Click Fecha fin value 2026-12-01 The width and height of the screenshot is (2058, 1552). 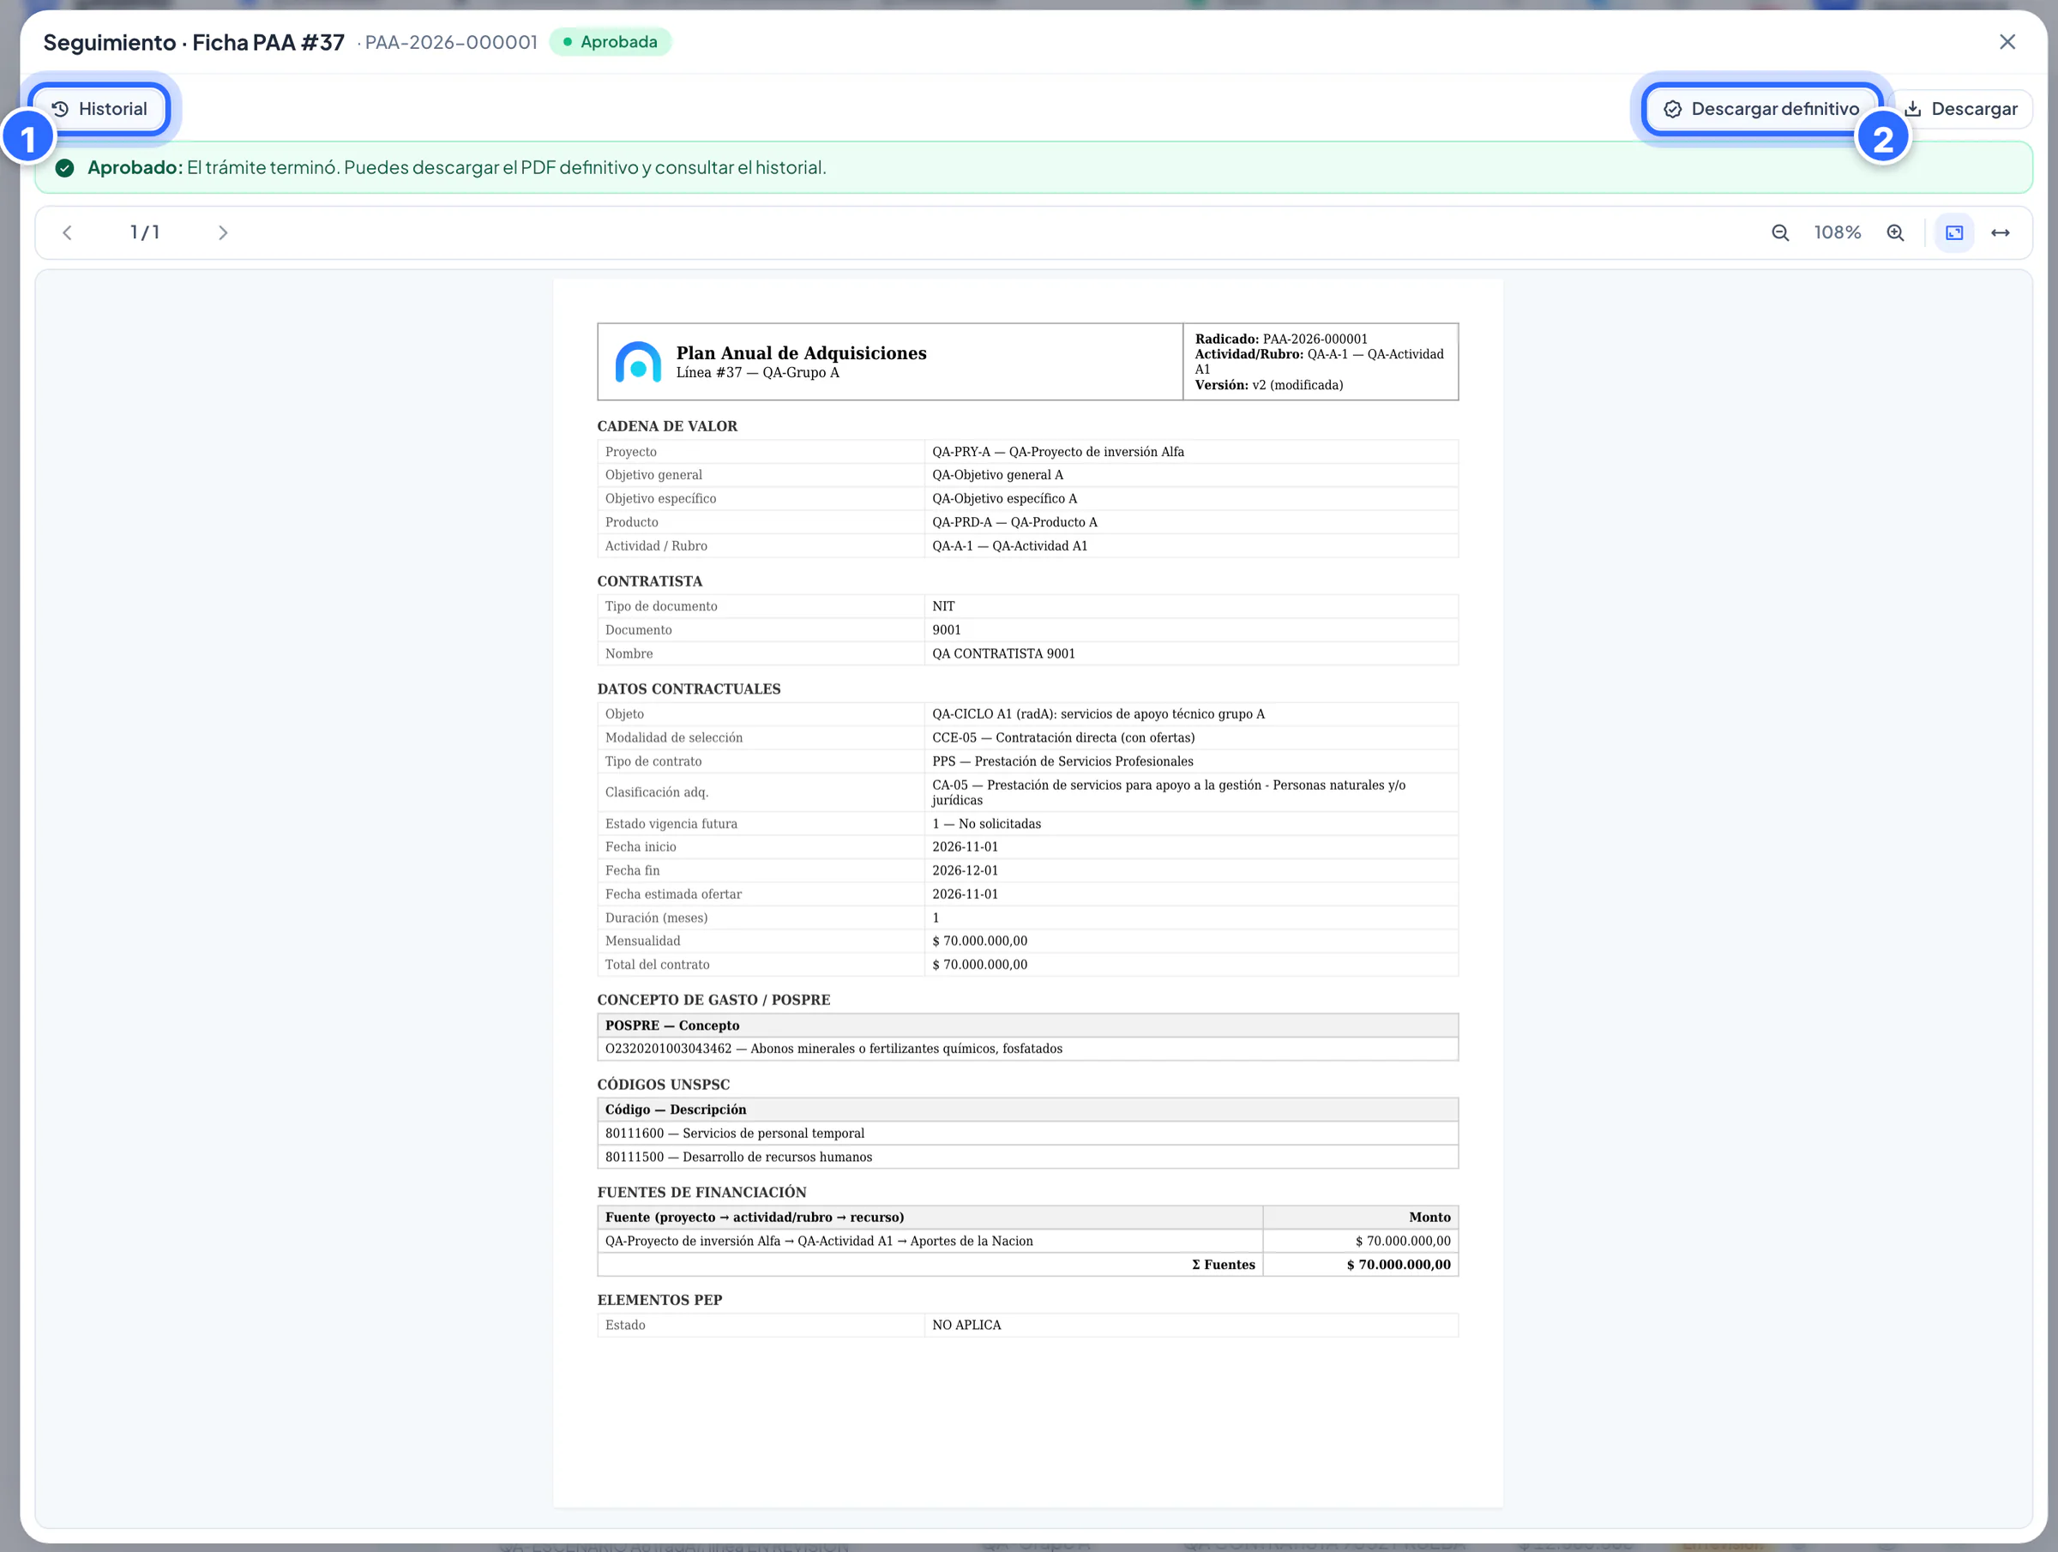[965, 870]
